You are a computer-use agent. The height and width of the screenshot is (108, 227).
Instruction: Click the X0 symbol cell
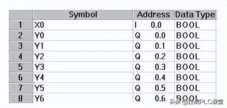coord(83,25)
